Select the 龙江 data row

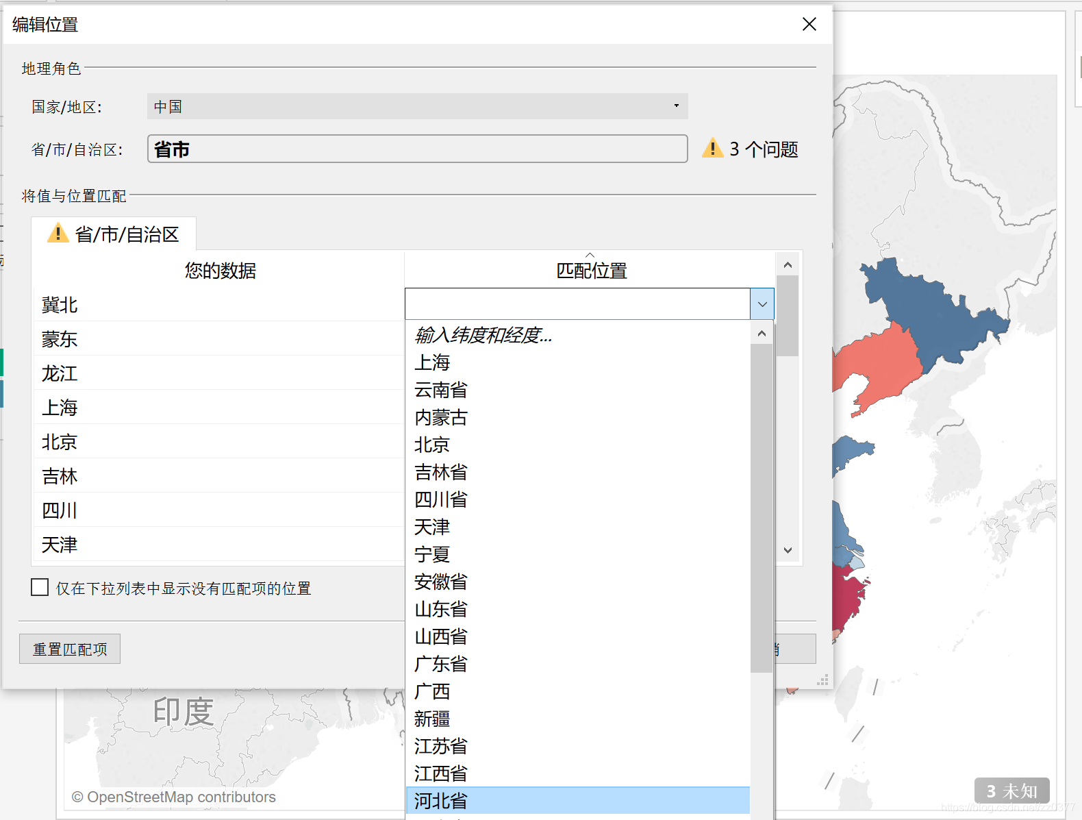219,373
